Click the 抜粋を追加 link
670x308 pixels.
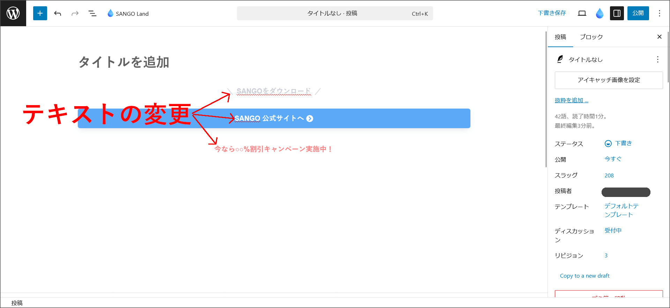(571, 101)
